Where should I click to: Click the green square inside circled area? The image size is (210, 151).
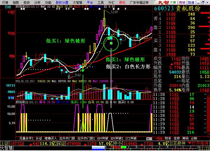click(x=111, y=43)
